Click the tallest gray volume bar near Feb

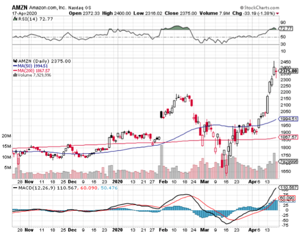pos(161,162)
